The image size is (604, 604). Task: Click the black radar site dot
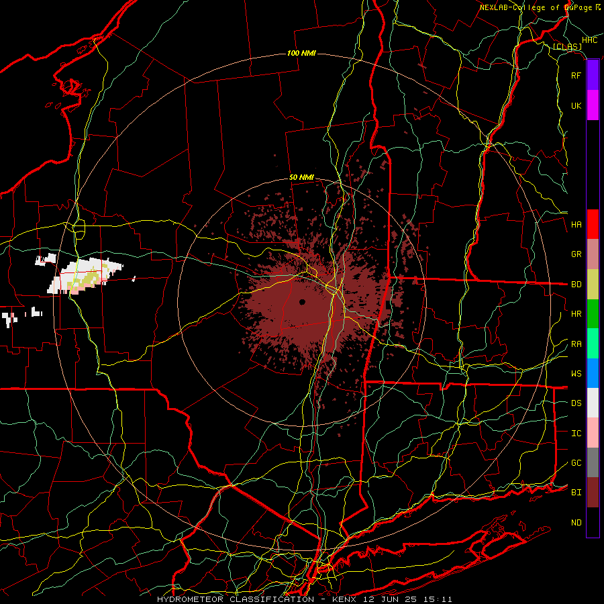(303, 301)
